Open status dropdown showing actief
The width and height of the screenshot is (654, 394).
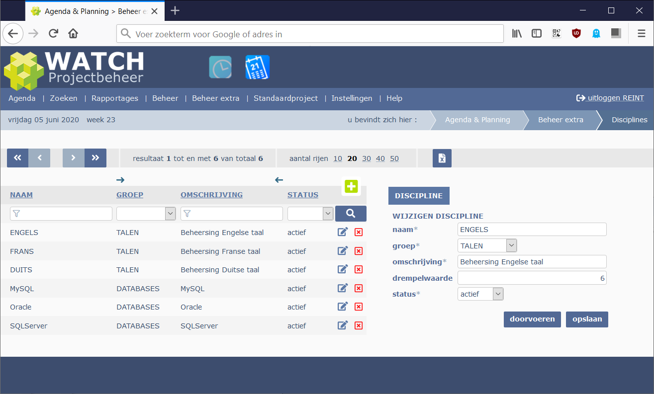click(x=480, y=294)
